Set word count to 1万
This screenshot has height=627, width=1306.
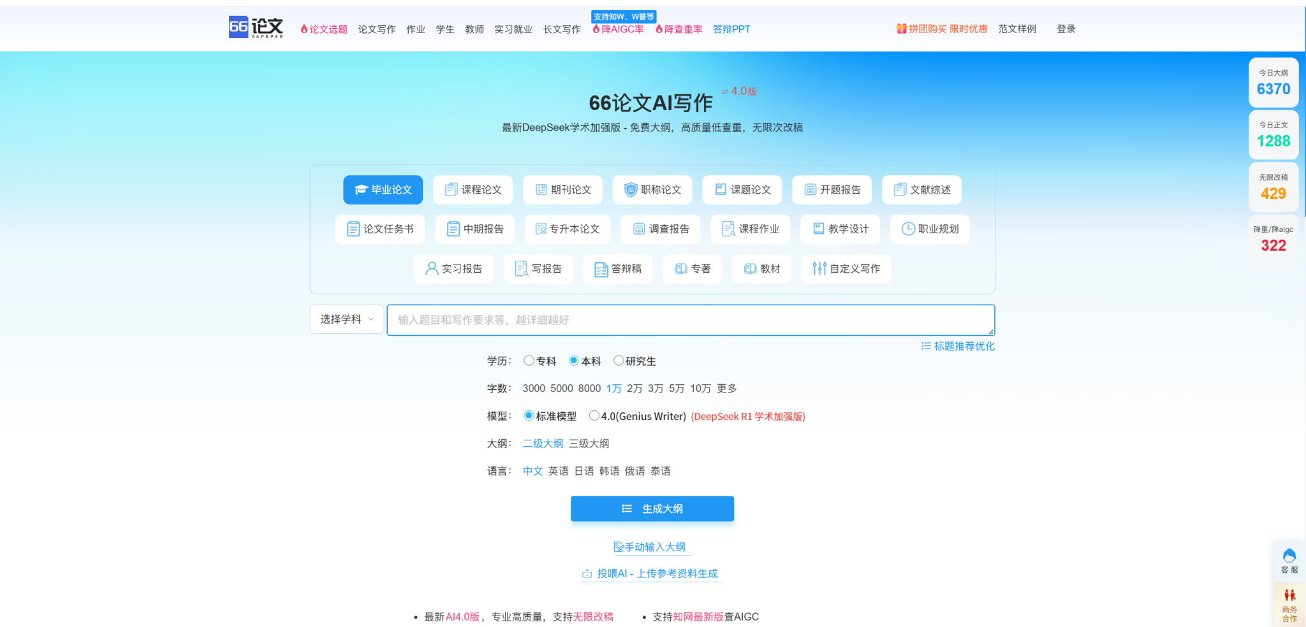point(614,389)
